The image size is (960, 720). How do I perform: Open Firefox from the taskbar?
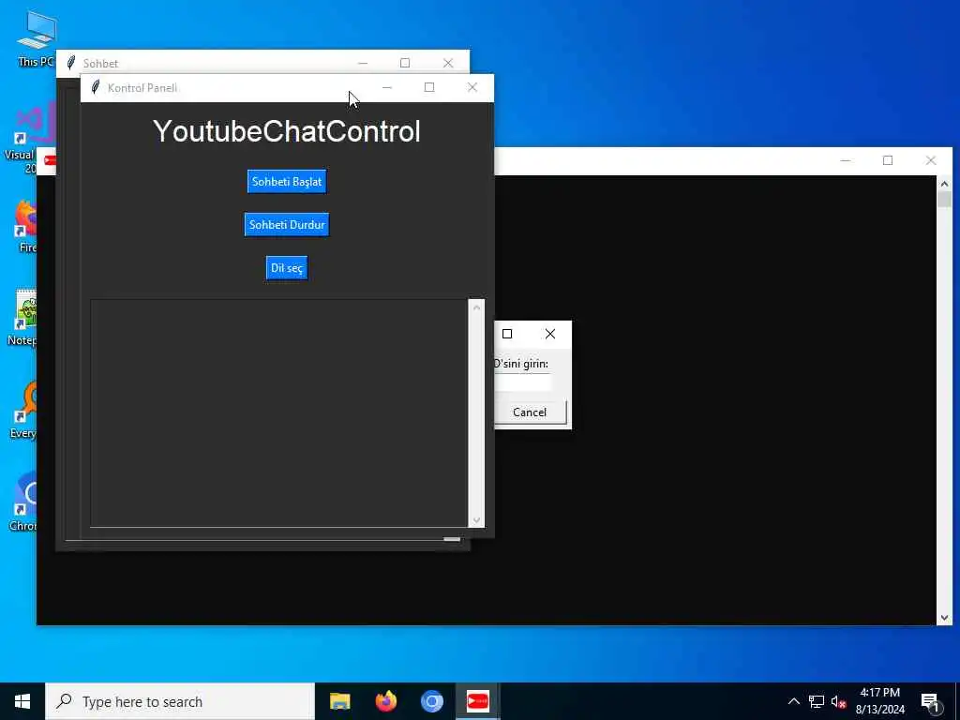385,701
